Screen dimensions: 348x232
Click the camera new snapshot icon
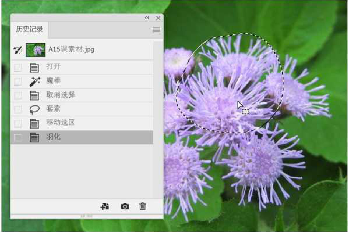[125, 207]
